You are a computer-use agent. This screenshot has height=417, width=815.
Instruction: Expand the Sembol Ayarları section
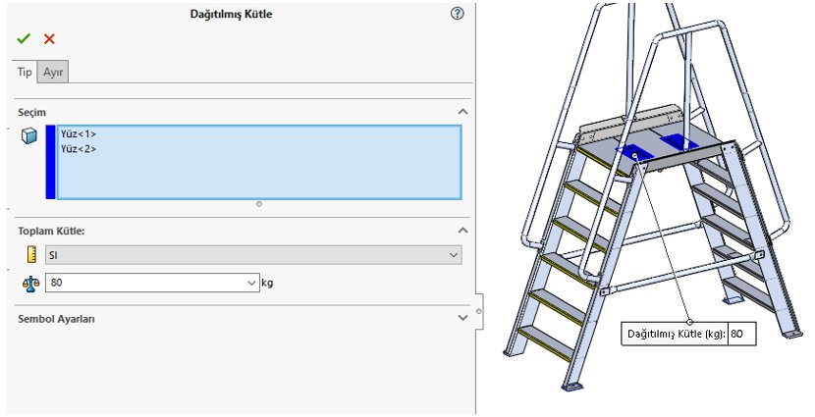462,318
